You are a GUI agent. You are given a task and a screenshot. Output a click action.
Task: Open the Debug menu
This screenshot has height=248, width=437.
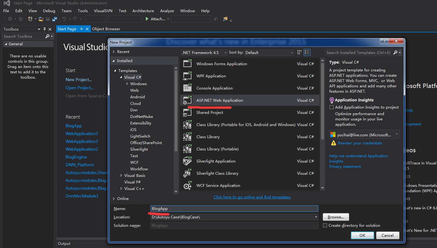[49, 11]
